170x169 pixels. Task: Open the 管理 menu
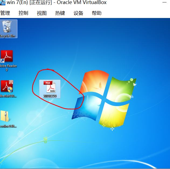pos(5,13)
